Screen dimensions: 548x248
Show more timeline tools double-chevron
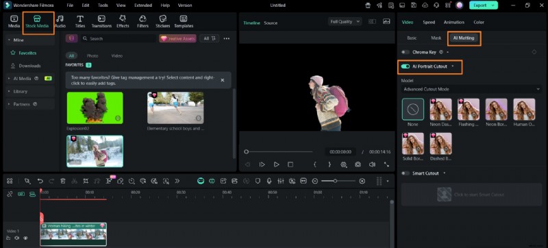click(x=177, y=181)
